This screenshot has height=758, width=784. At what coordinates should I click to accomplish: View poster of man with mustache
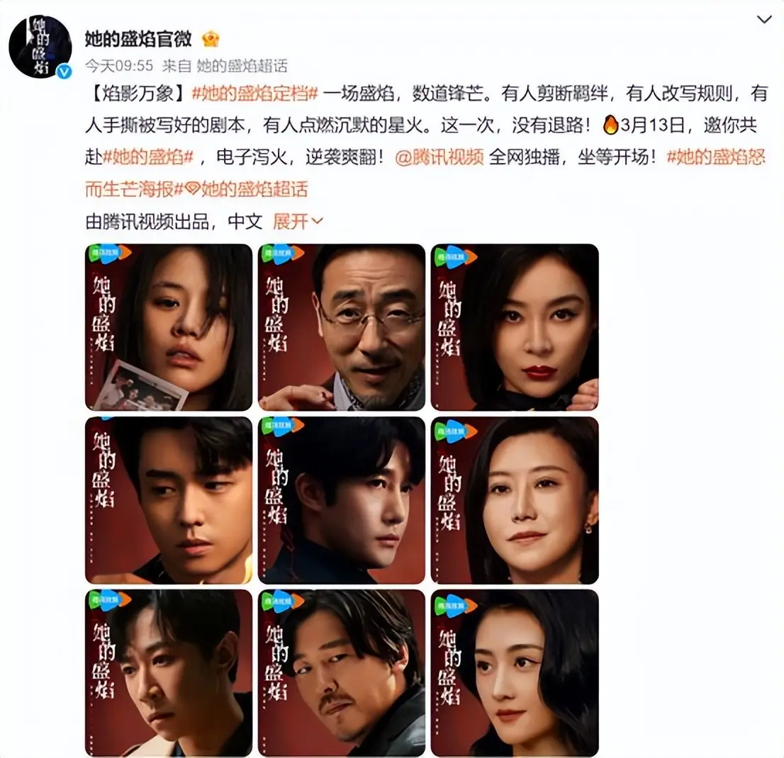tap(342, 673)
